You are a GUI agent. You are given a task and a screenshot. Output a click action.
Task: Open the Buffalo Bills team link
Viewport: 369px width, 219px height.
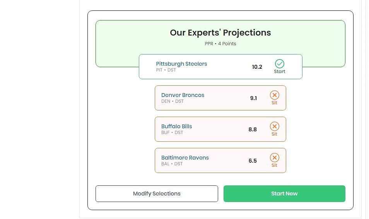point(176,126)
